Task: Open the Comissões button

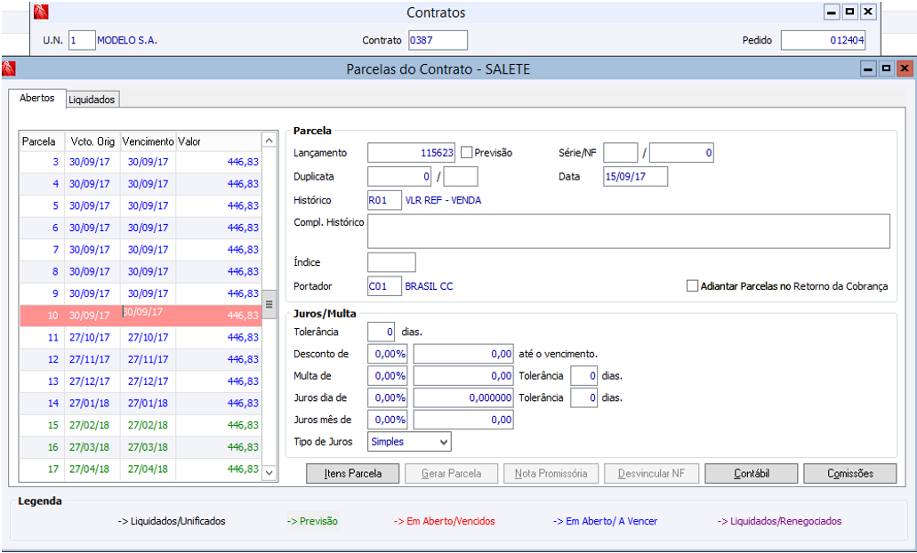Action: [849, 474]
